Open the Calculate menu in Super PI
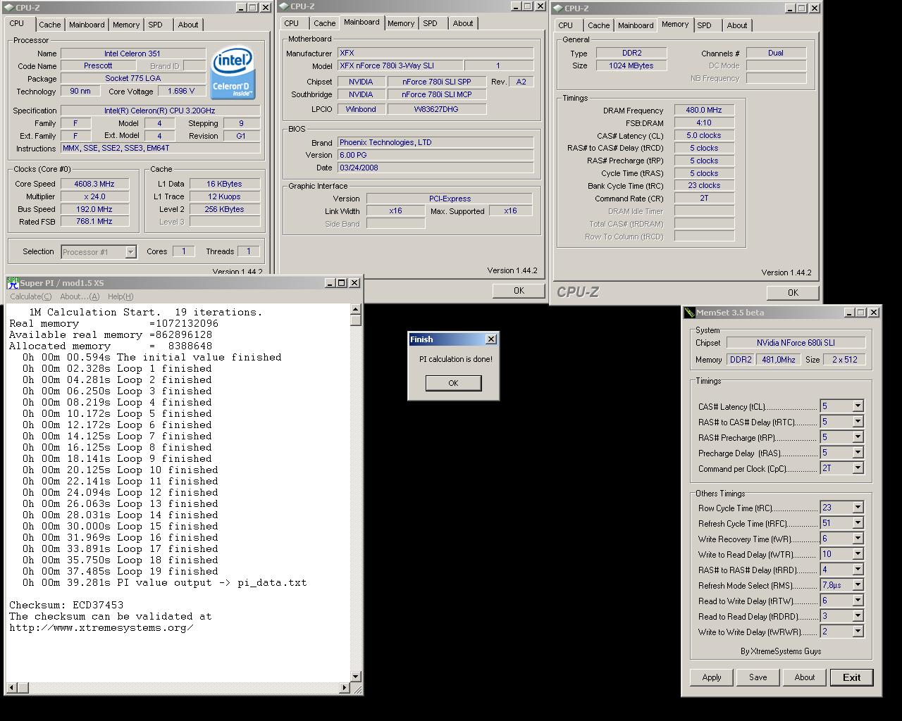This screenshot has width=902, height=721. point(30,296)
